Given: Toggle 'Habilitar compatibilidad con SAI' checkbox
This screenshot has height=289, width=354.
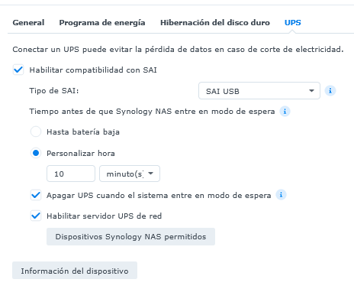Looking at the screenshot, I should pyautogui.click(x=18, y=70).
